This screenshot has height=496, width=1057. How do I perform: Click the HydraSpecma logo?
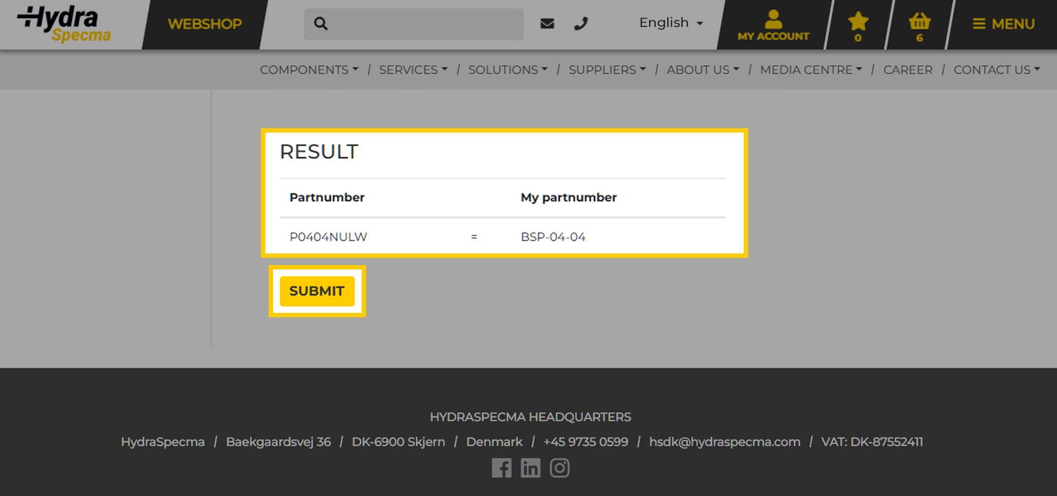click(x=64, y=24)
